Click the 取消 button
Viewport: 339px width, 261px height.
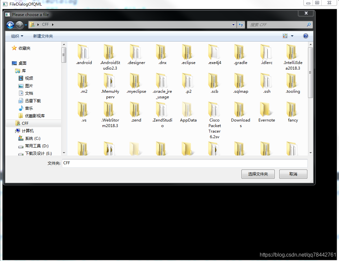click(293, 174)
